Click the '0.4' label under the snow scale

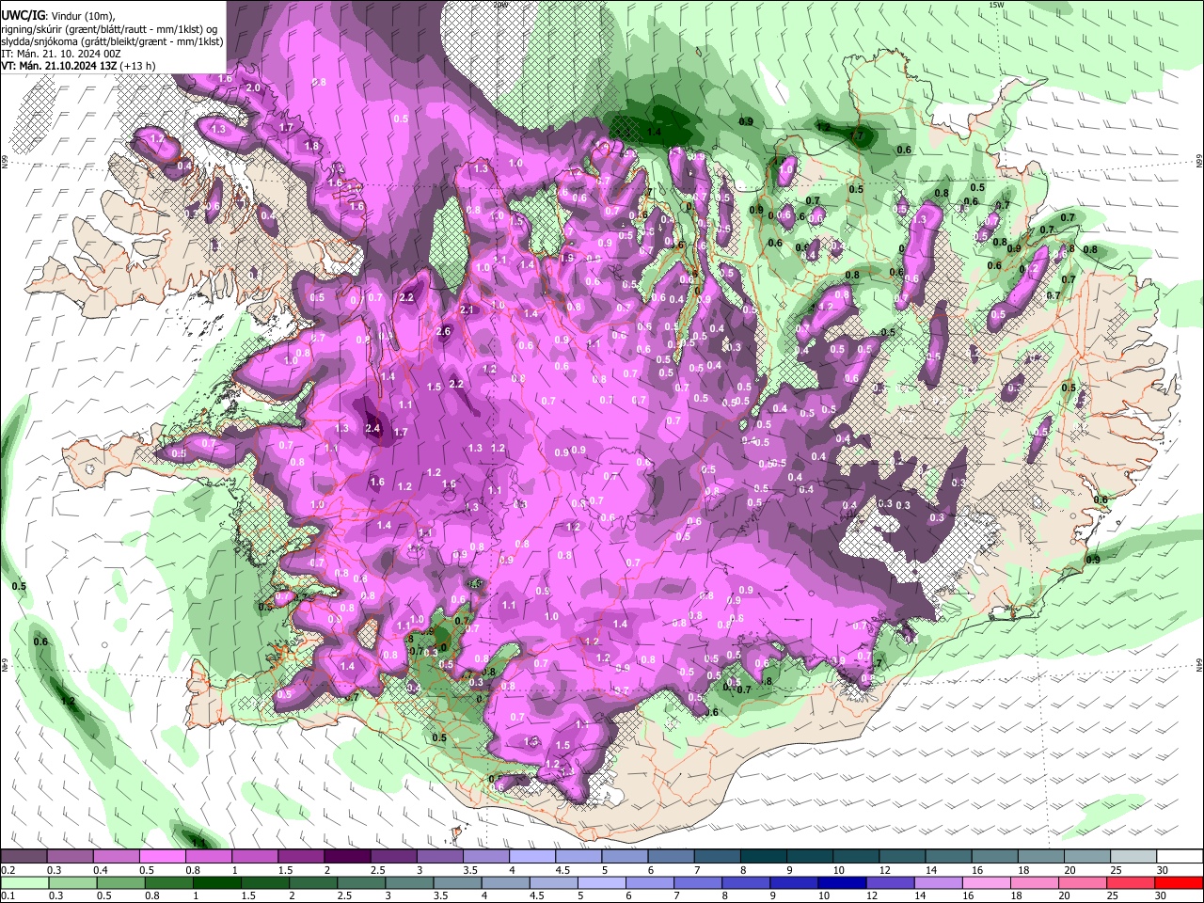(100, 870)
